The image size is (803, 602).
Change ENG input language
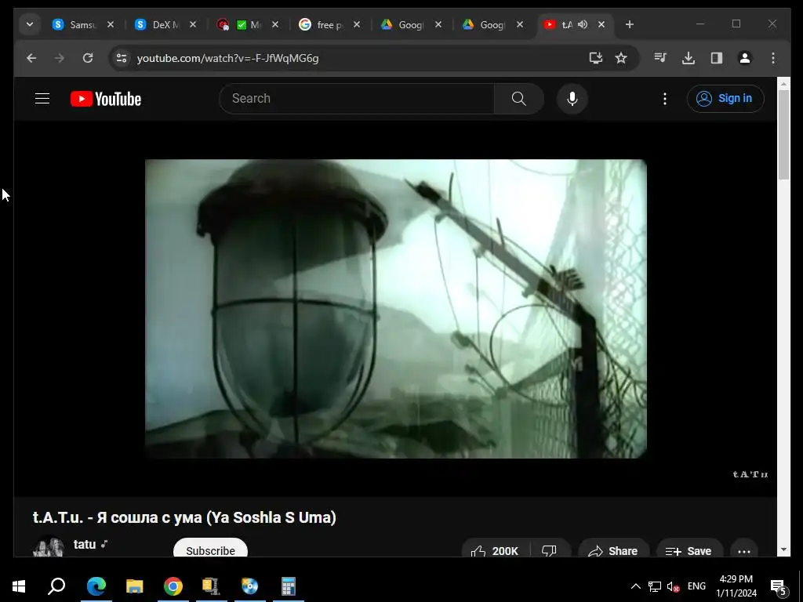click(x=696, y=586)
